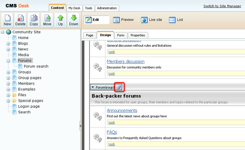Click forum bubbles icon beside FAQs
Viewport: 245px width, 150px height.
click(97, 138)
